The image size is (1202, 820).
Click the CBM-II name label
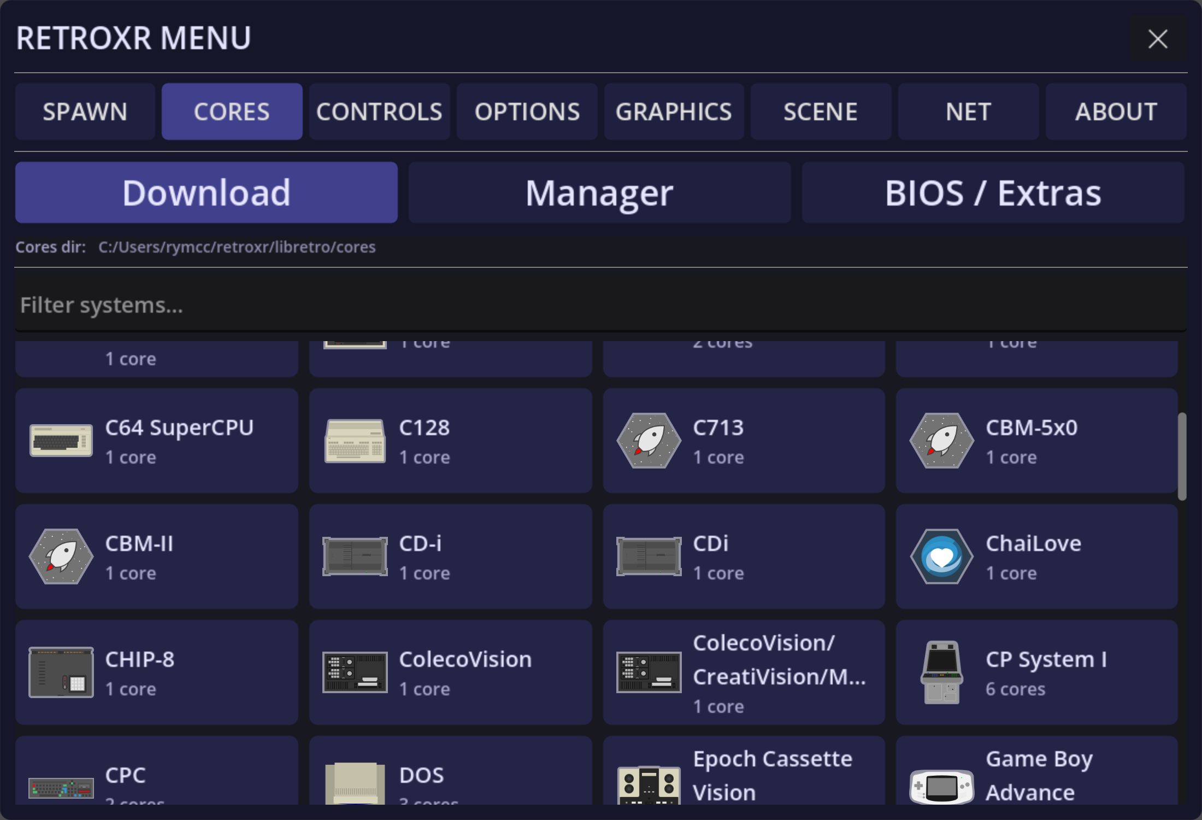tap(139, 543)
